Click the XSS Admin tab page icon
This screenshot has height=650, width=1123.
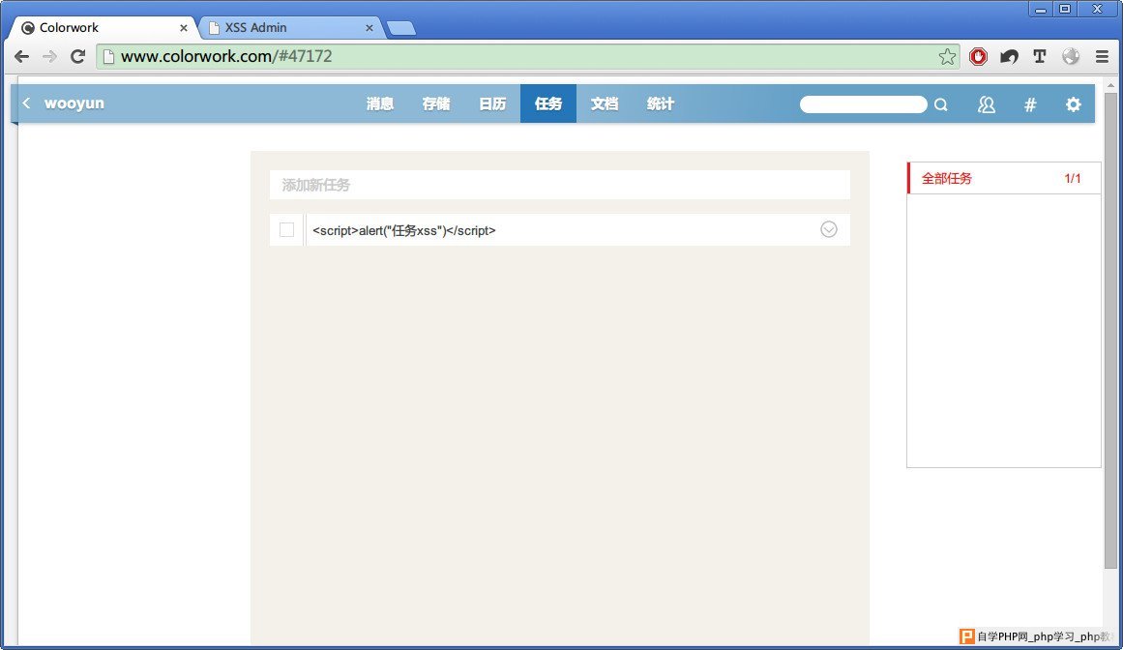pos(214,28)
